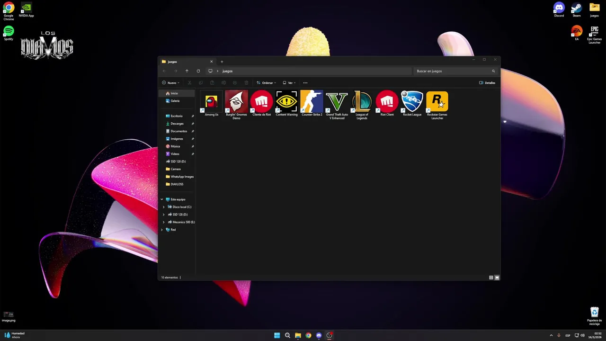Expand the Red network node
Image resolution: width=606 pixels, height=341 pixels.
[162, 230]
